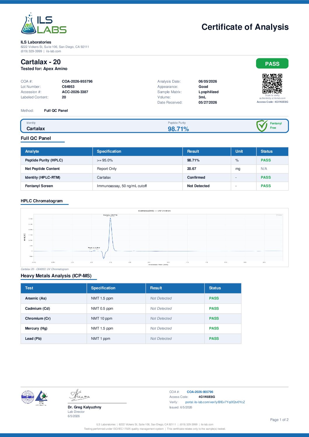Screen dimensions: 309x437
Task: Click the Fentanyl Free shield checkmark icon
Action: tap(262, 126)
